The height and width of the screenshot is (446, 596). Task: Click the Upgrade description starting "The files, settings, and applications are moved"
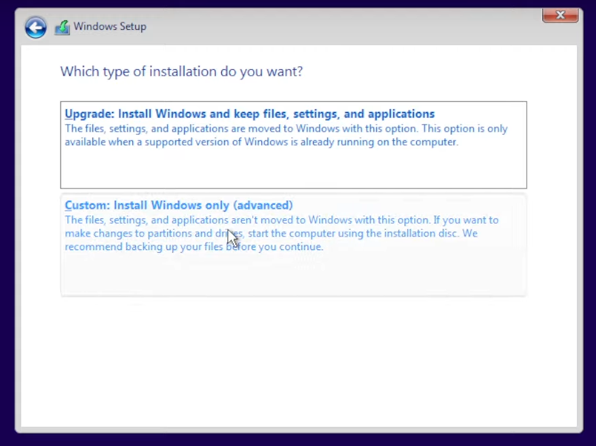click(286, 135)
